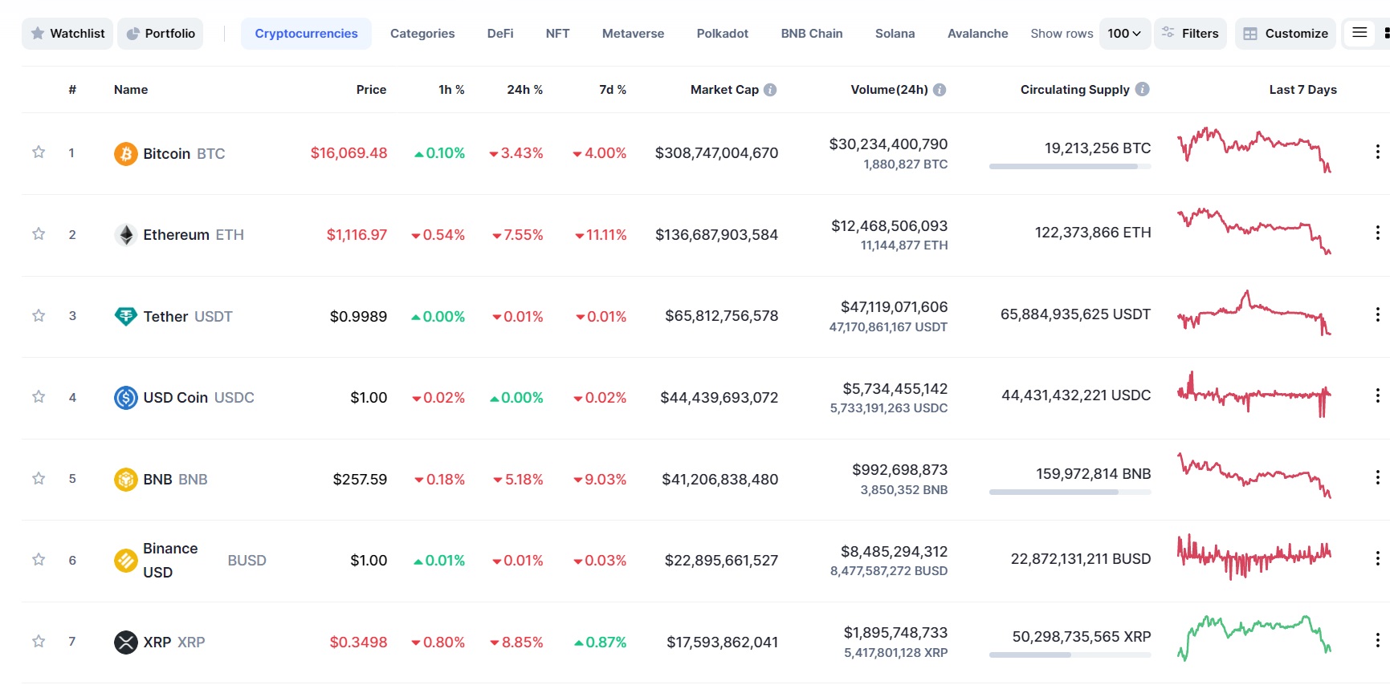Sort by the Price column header

point(371,90)
